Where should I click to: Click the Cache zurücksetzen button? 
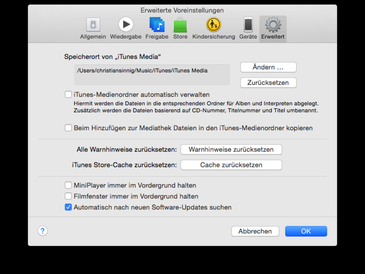click(231, 165)
